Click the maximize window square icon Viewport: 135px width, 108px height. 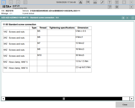(124, 2)
